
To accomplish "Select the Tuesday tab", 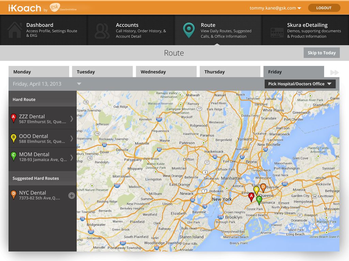I will click(102, 72).
